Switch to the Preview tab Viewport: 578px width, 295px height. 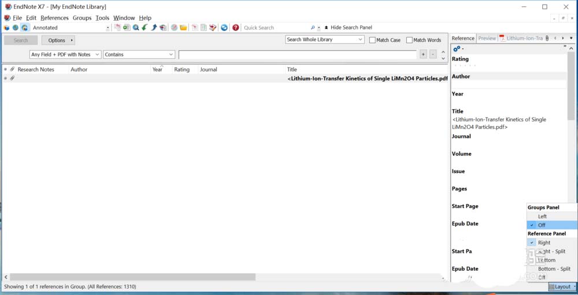point(487,38)
